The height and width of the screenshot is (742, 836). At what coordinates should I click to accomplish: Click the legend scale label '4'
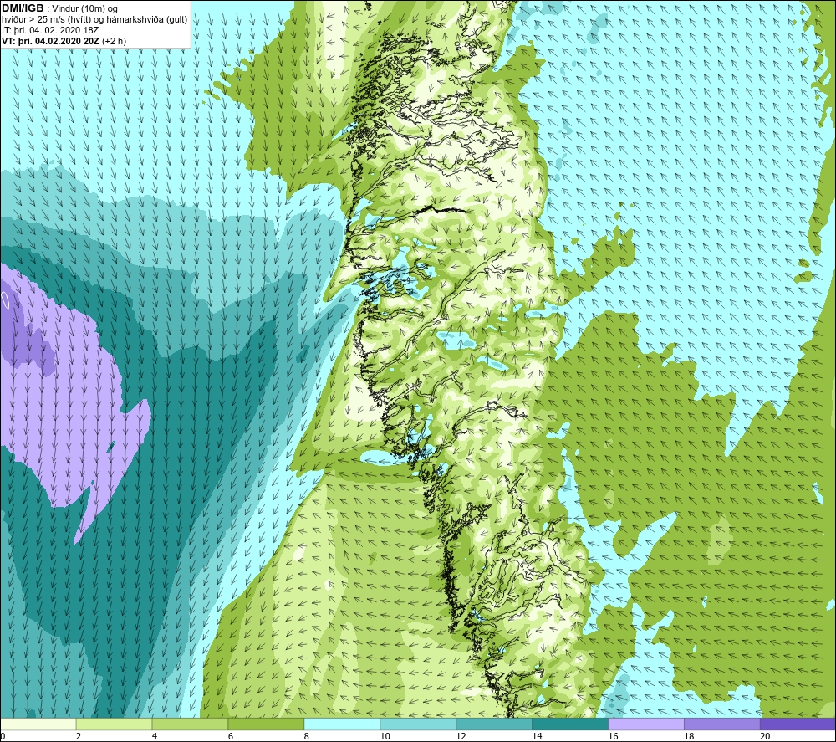155,736
